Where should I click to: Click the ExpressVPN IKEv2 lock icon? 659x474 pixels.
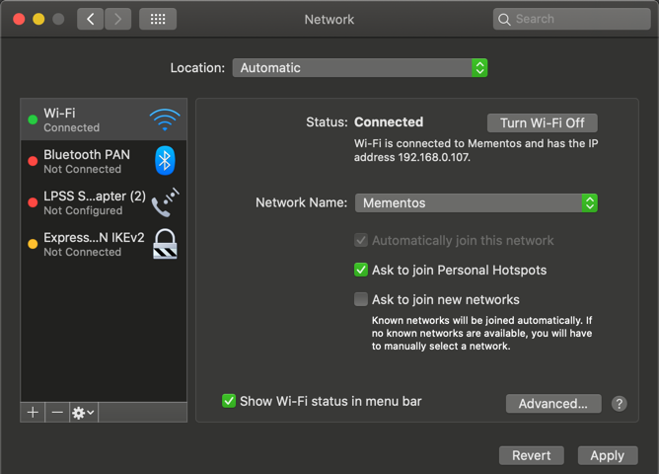point(165,244)
